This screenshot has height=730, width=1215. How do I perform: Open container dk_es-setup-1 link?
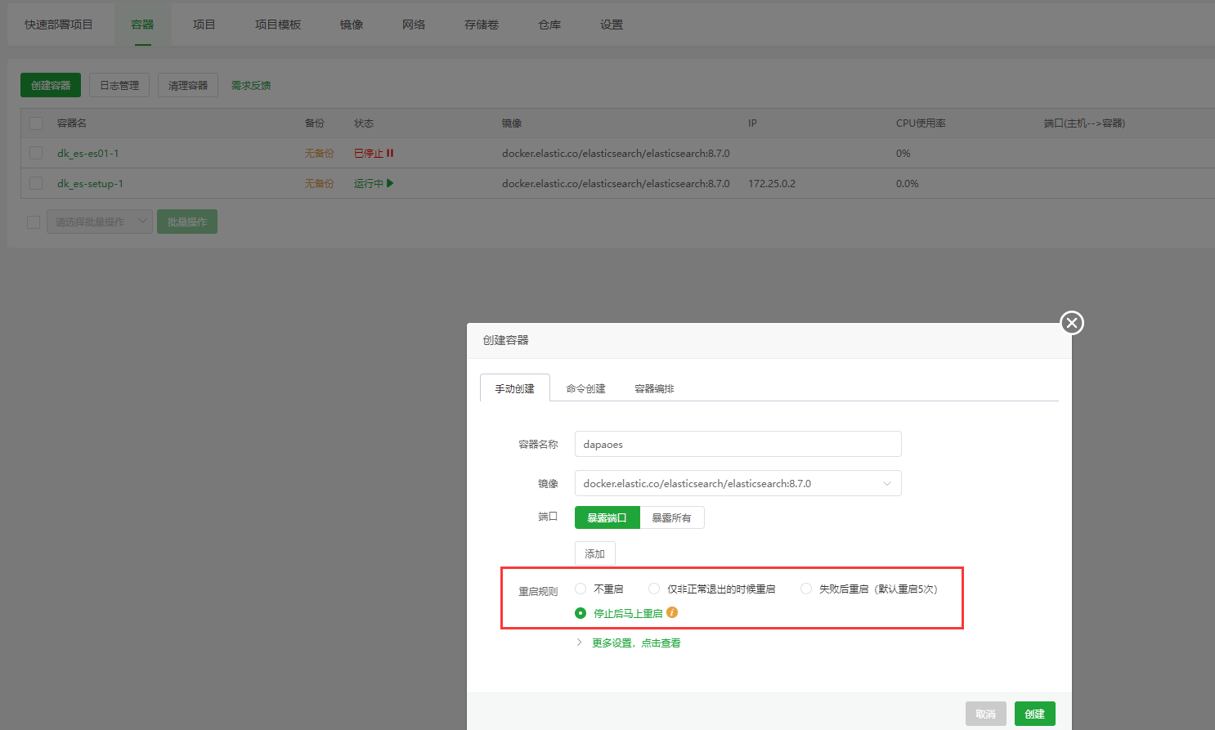click(x=90, y=183)
